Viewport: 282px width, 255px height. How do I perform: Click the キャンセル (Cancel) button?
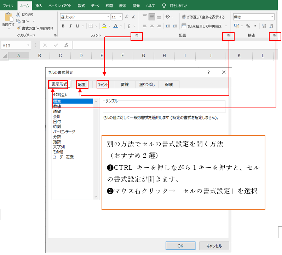click(214, 246)
